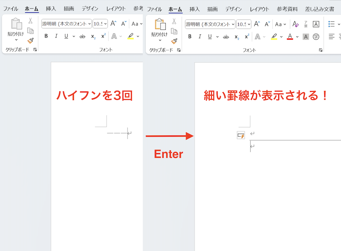Open Paste options arrow in left window
Viewport: 341px width, 251px height.
[x=16, y=40]
